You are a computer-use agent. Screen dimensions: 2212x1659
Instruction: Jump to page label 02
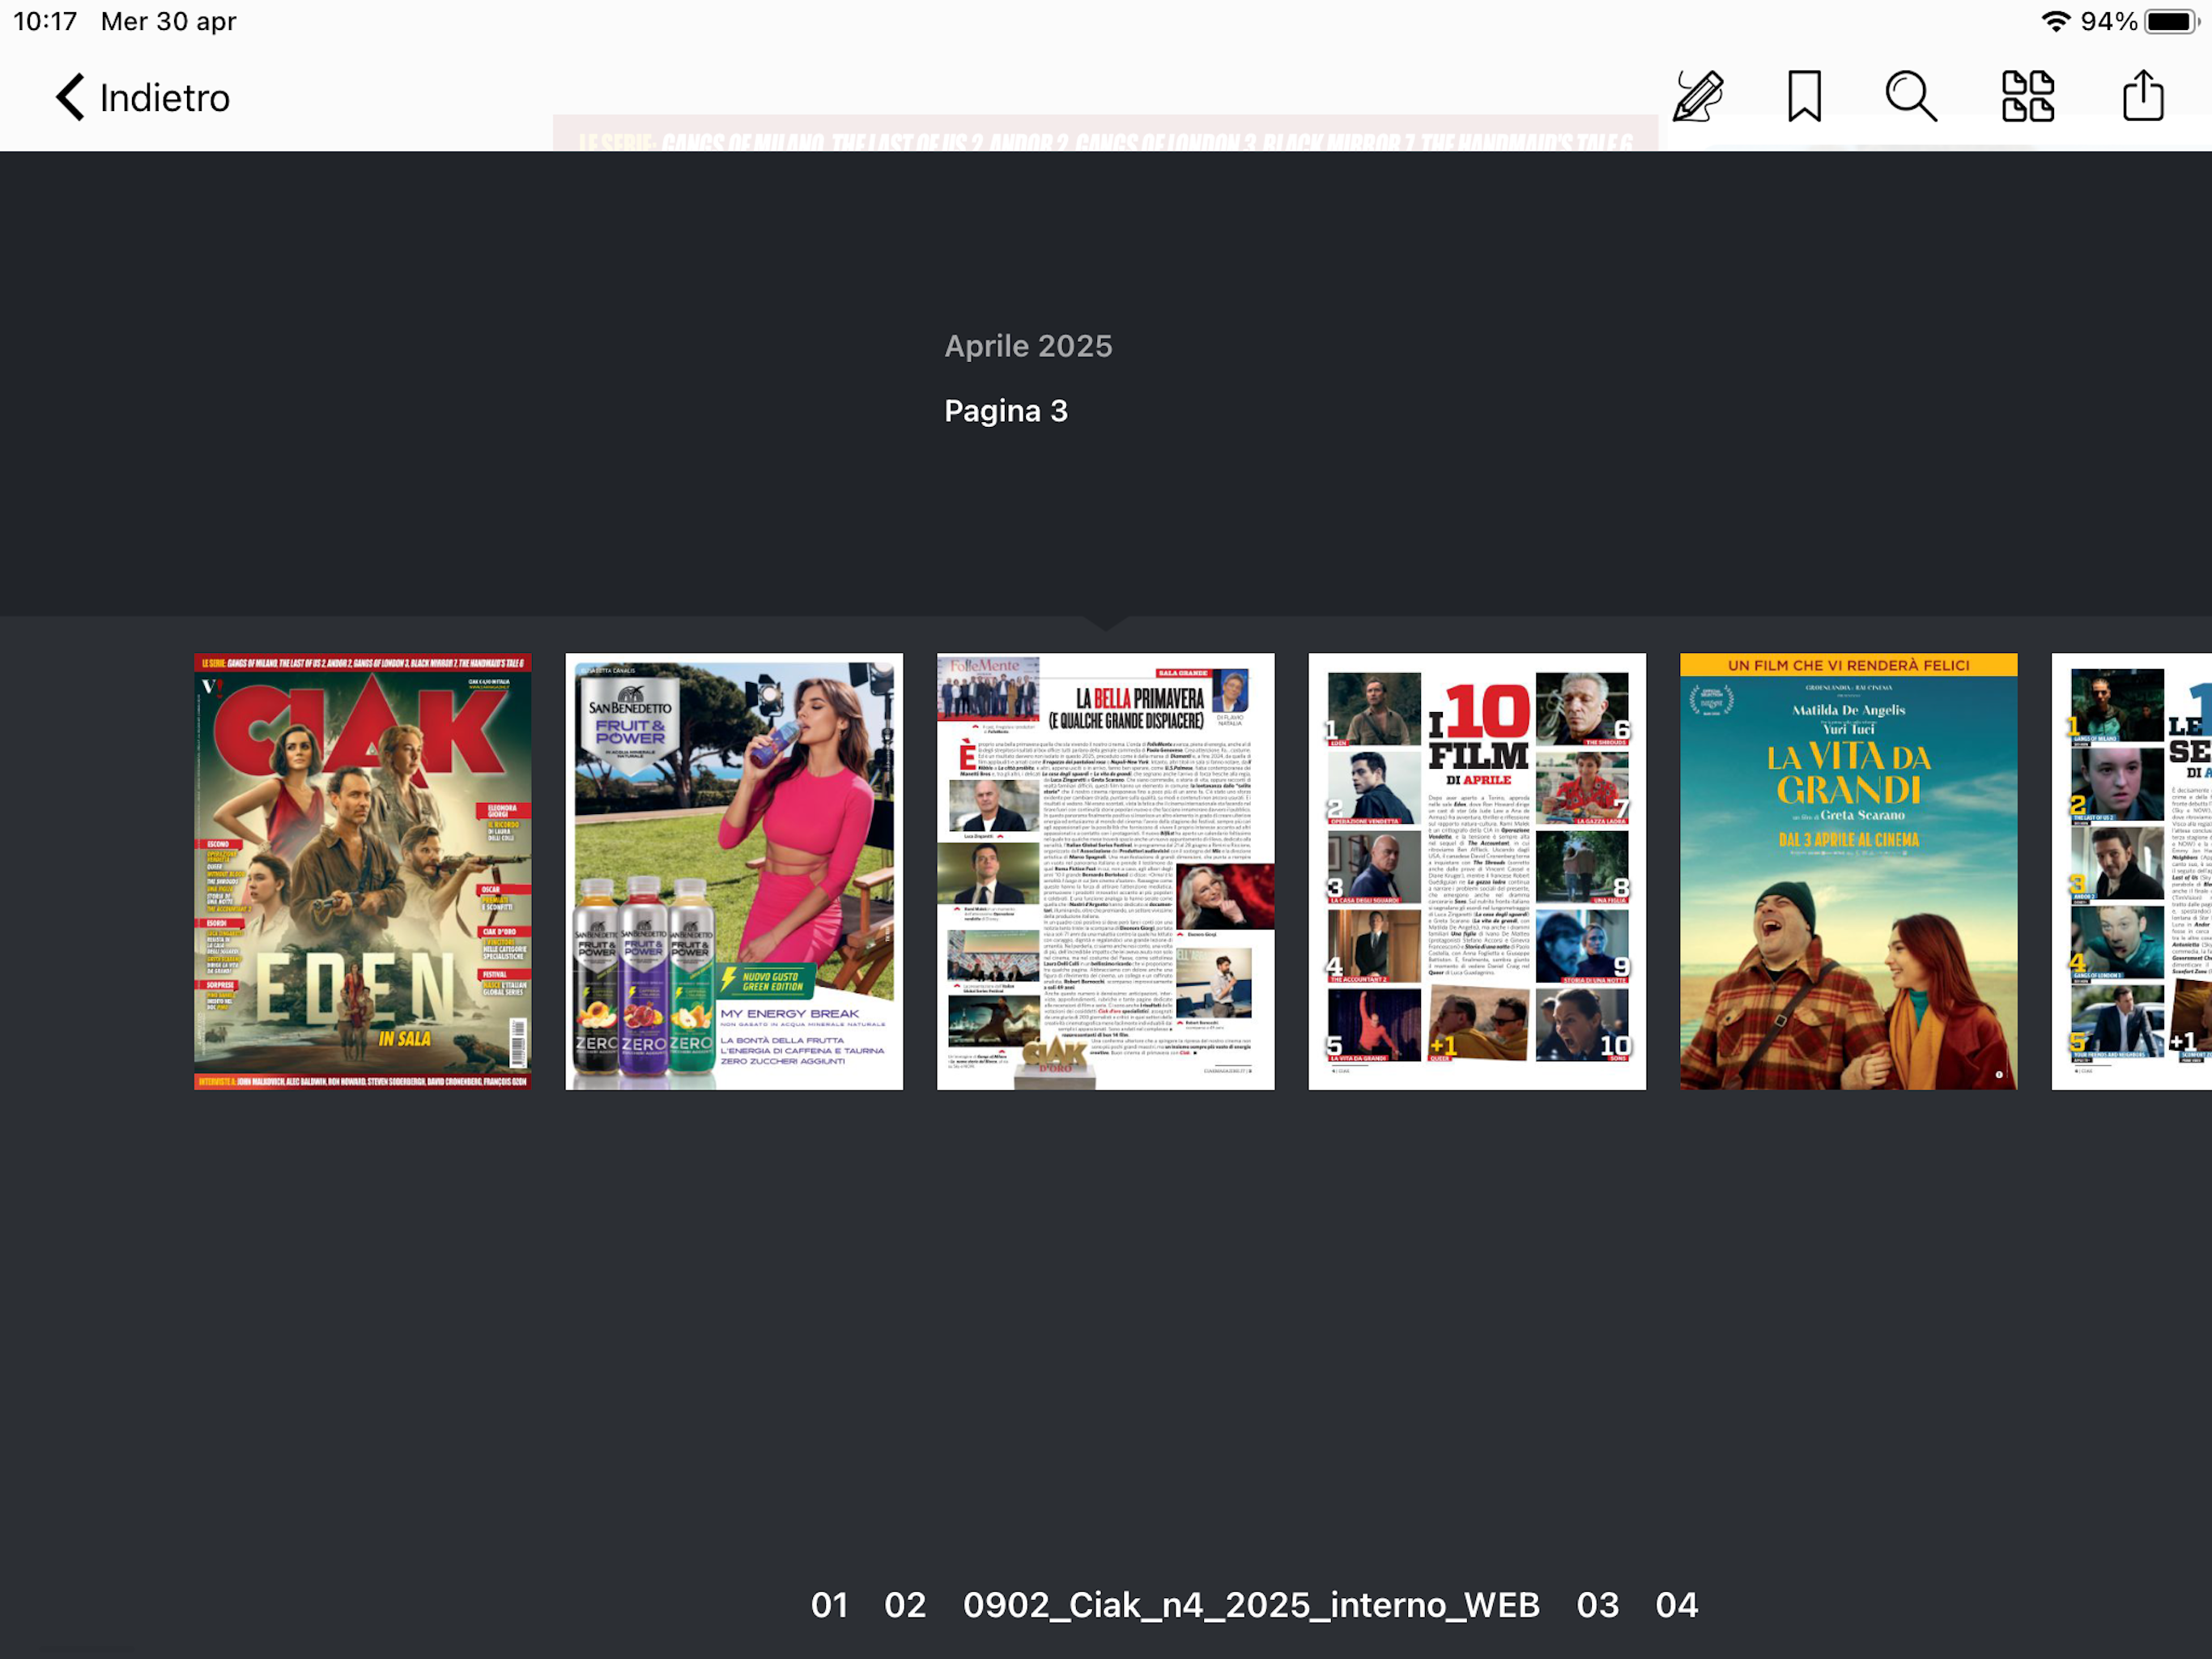coord(905,1605)
